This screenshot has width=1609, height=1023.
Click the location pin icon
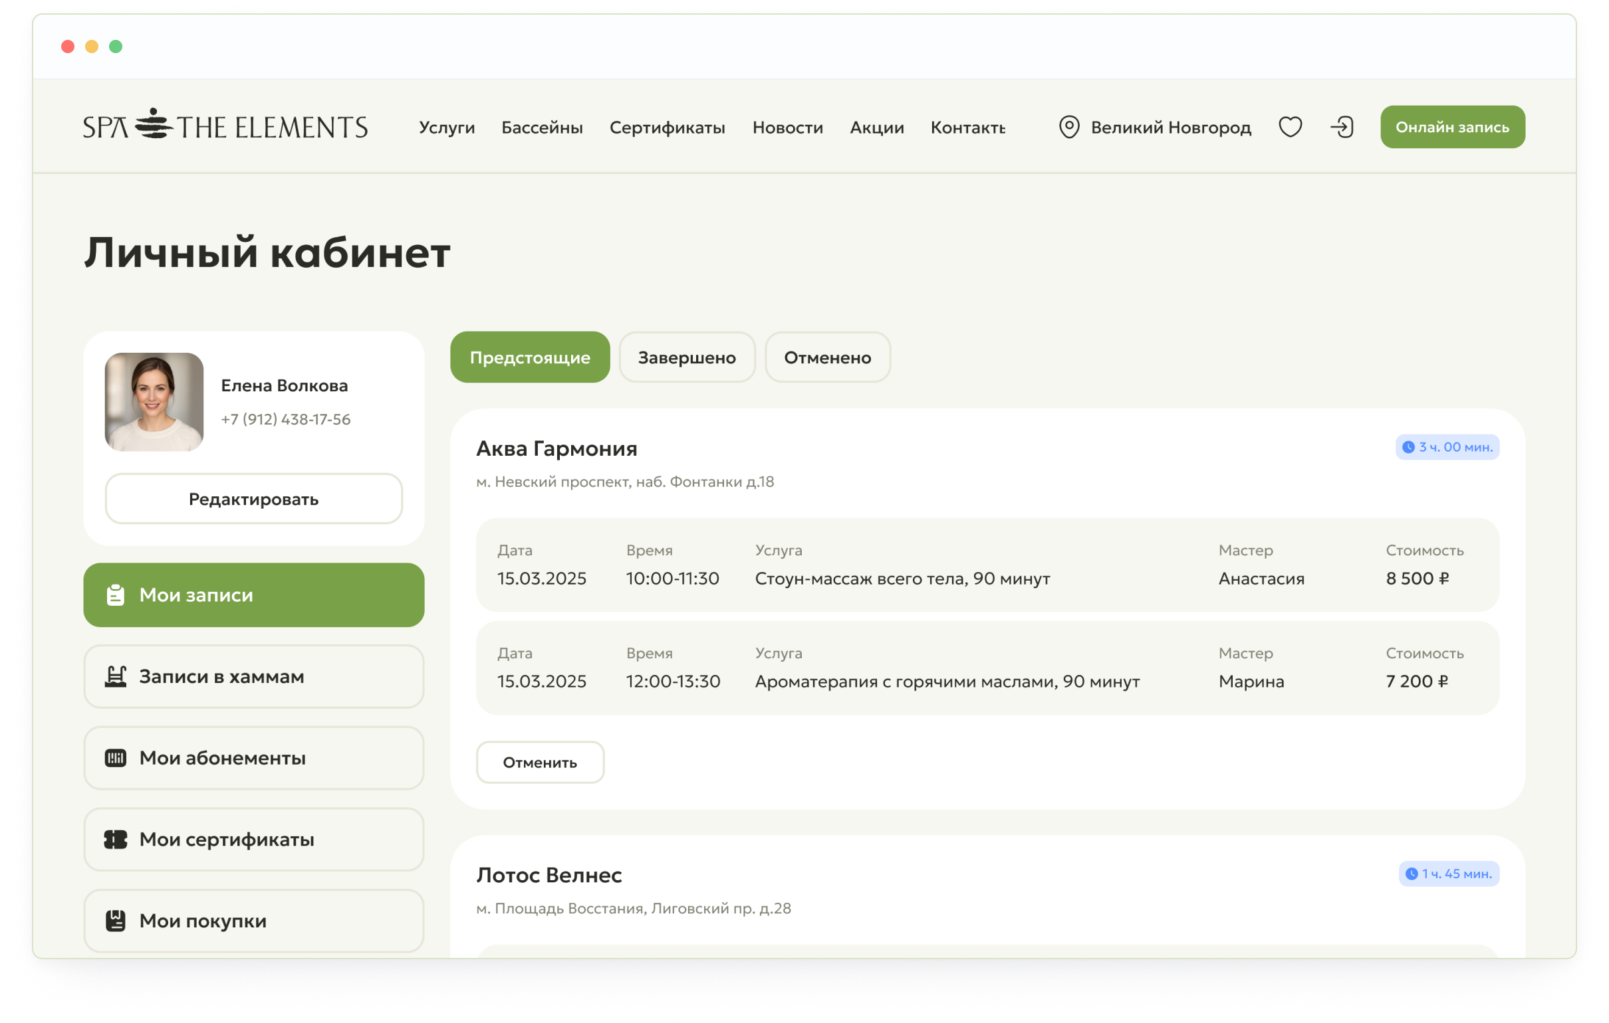click(x=1069, y=127)
